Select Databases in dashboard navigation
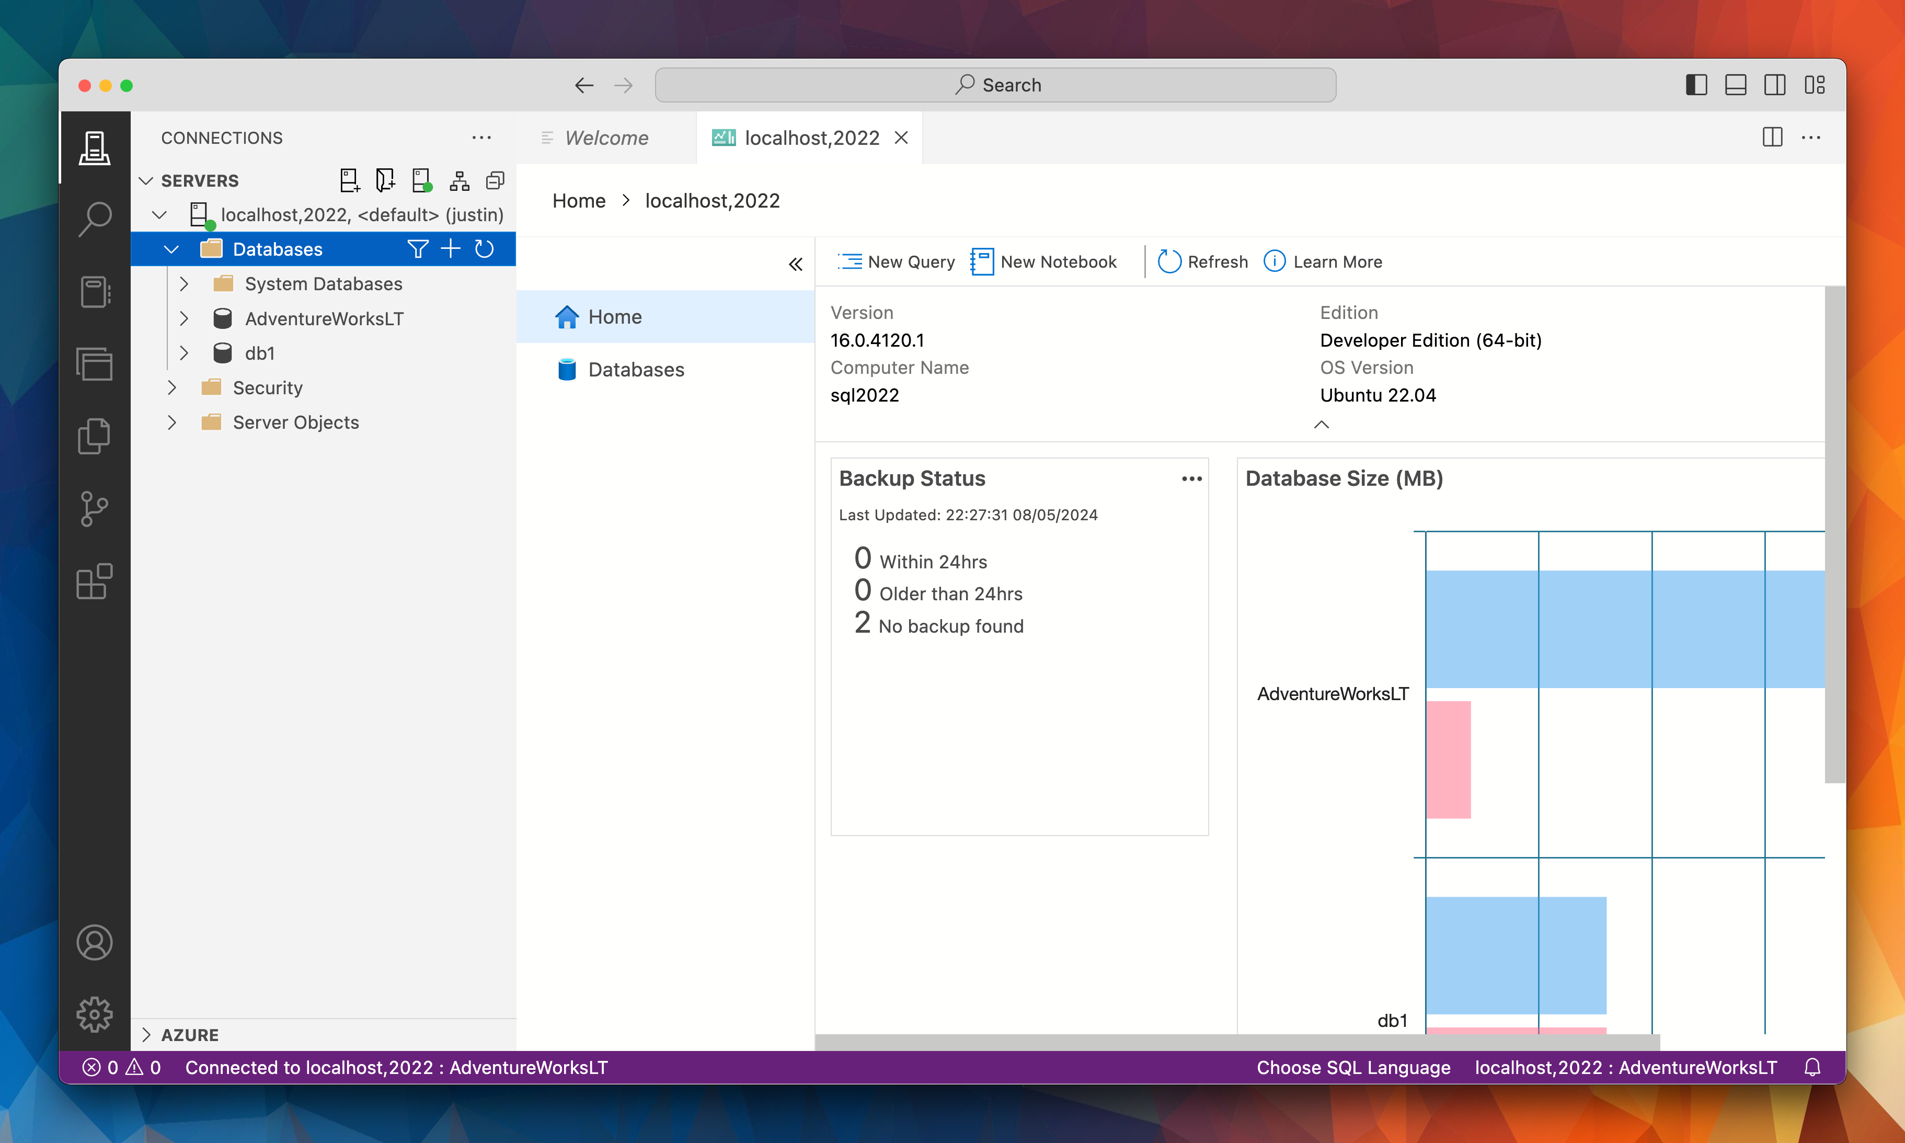Screen dimensions: 1905x1143 665,370
